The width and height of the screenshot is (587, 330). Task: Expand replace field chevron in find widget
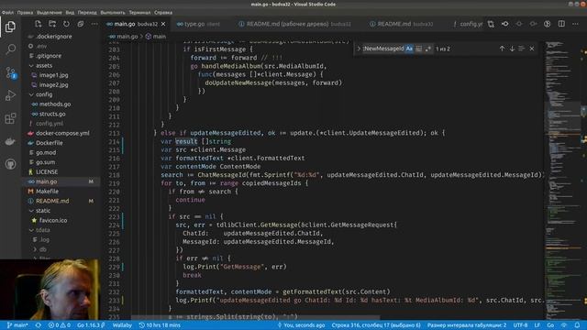pyautogui.click(x=359, y=49)
